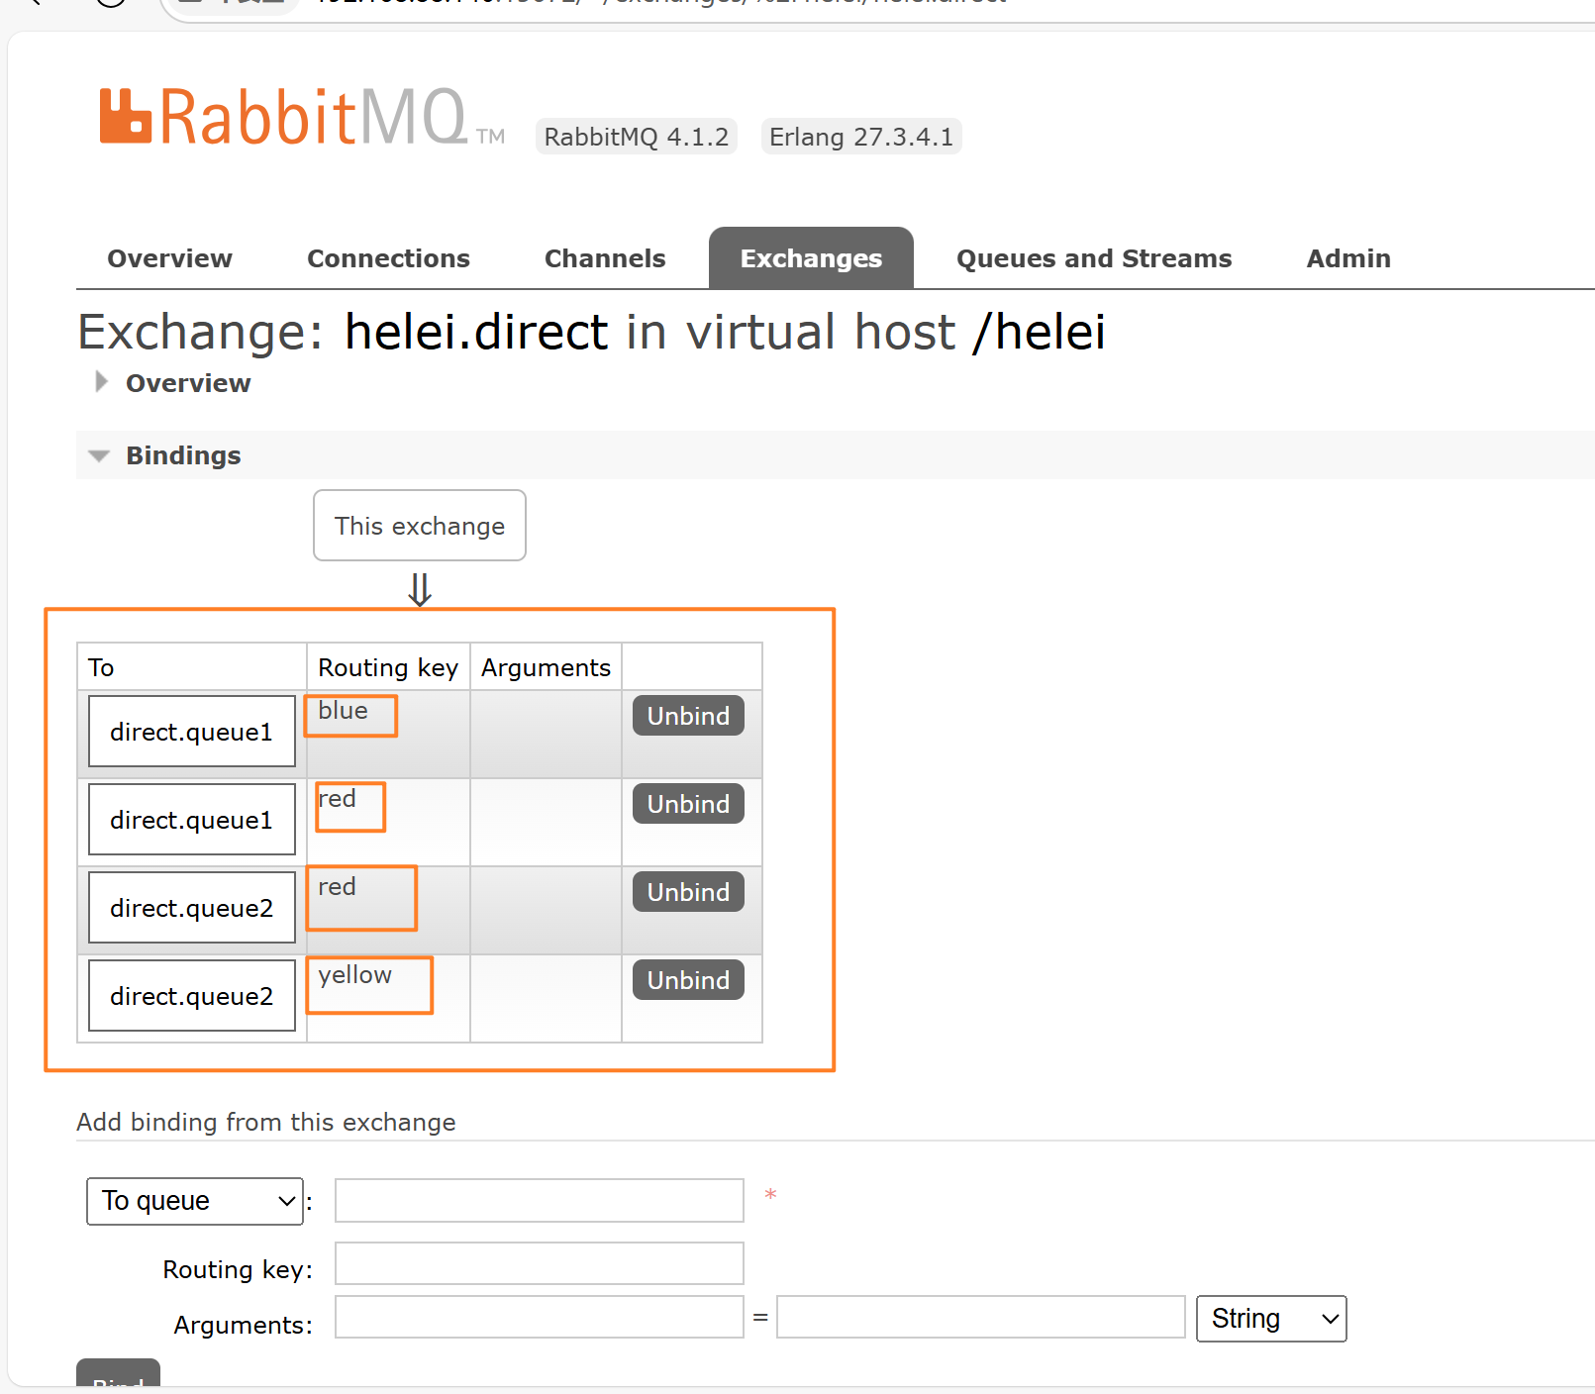Open direct.queue2 link in yellow row
The width and height of the screenshot is (1595, 1394).
pos(191,996)
